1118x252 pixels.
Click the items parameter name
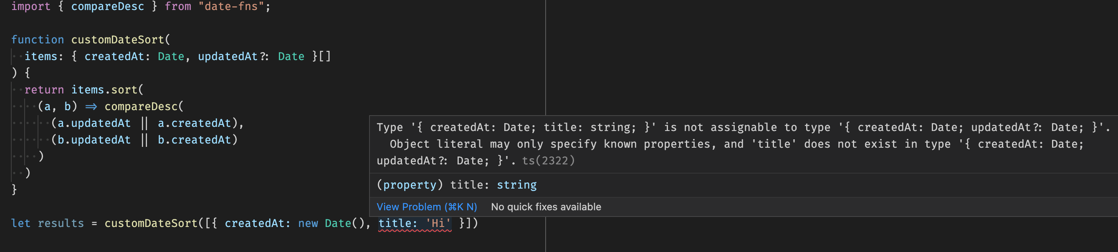coord(41,56)
